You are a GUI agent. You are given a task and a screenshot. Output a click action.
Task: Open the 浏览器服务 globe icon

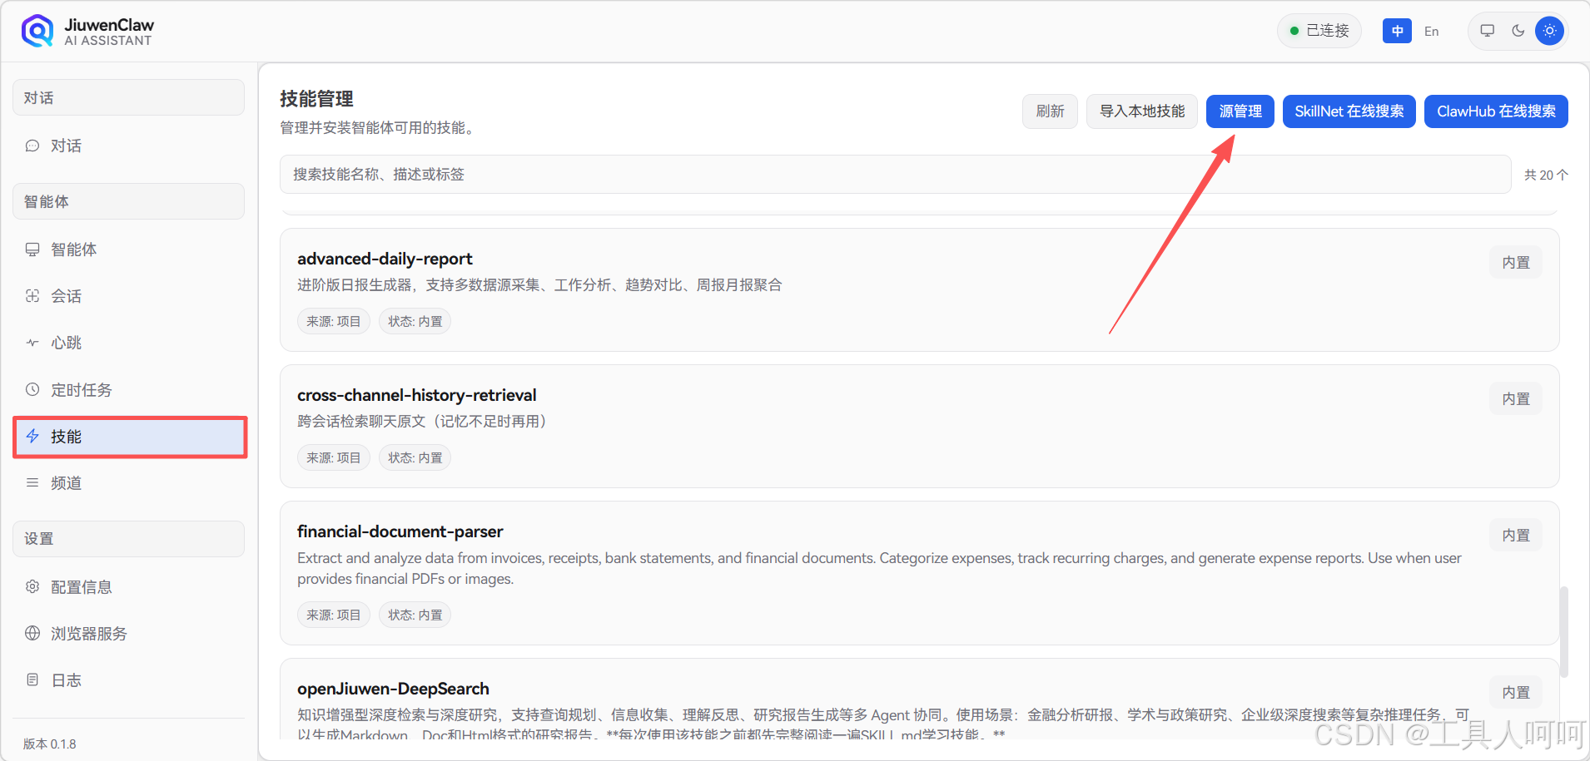32,633
